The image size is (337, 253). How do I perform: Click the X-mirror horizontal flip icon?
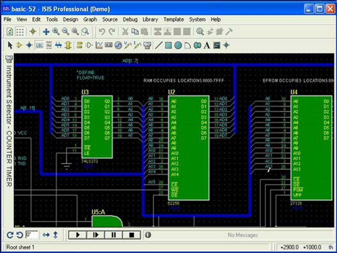pos(46,235)
